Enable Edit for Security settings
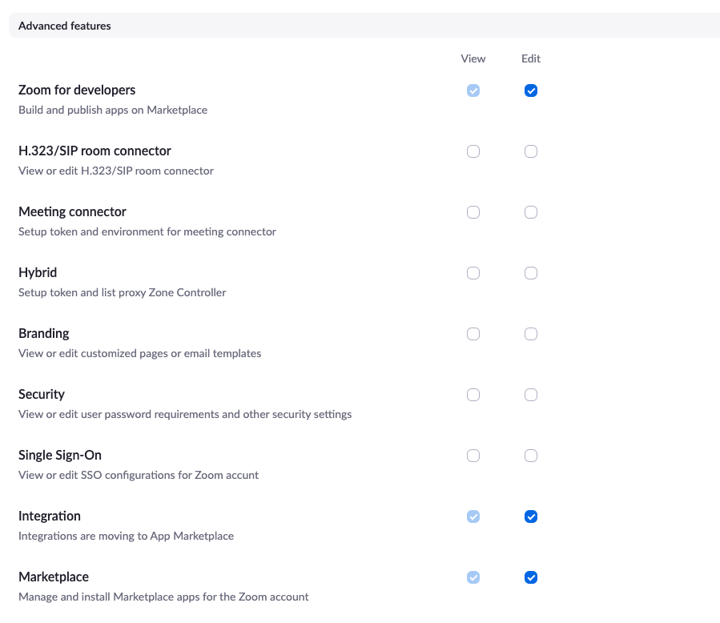The image size is (720, 623). (531, 395)
